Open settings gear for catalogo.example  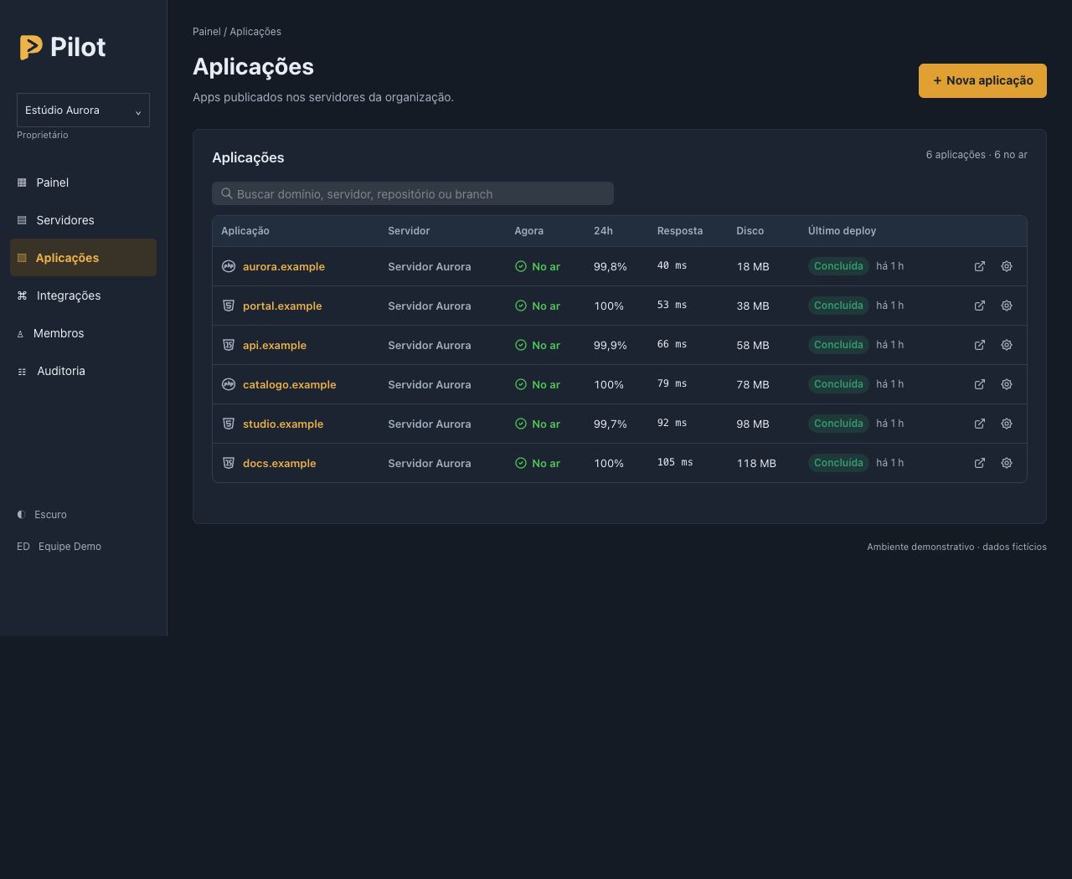1007,384
